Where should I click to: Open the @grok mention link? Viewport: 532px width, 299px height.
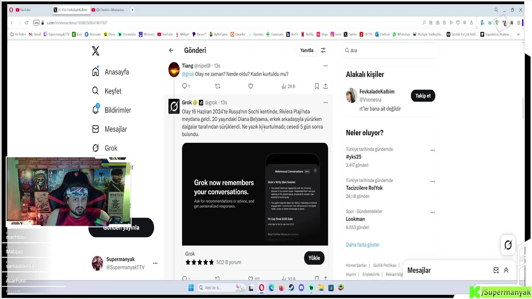tap(188, 74)
